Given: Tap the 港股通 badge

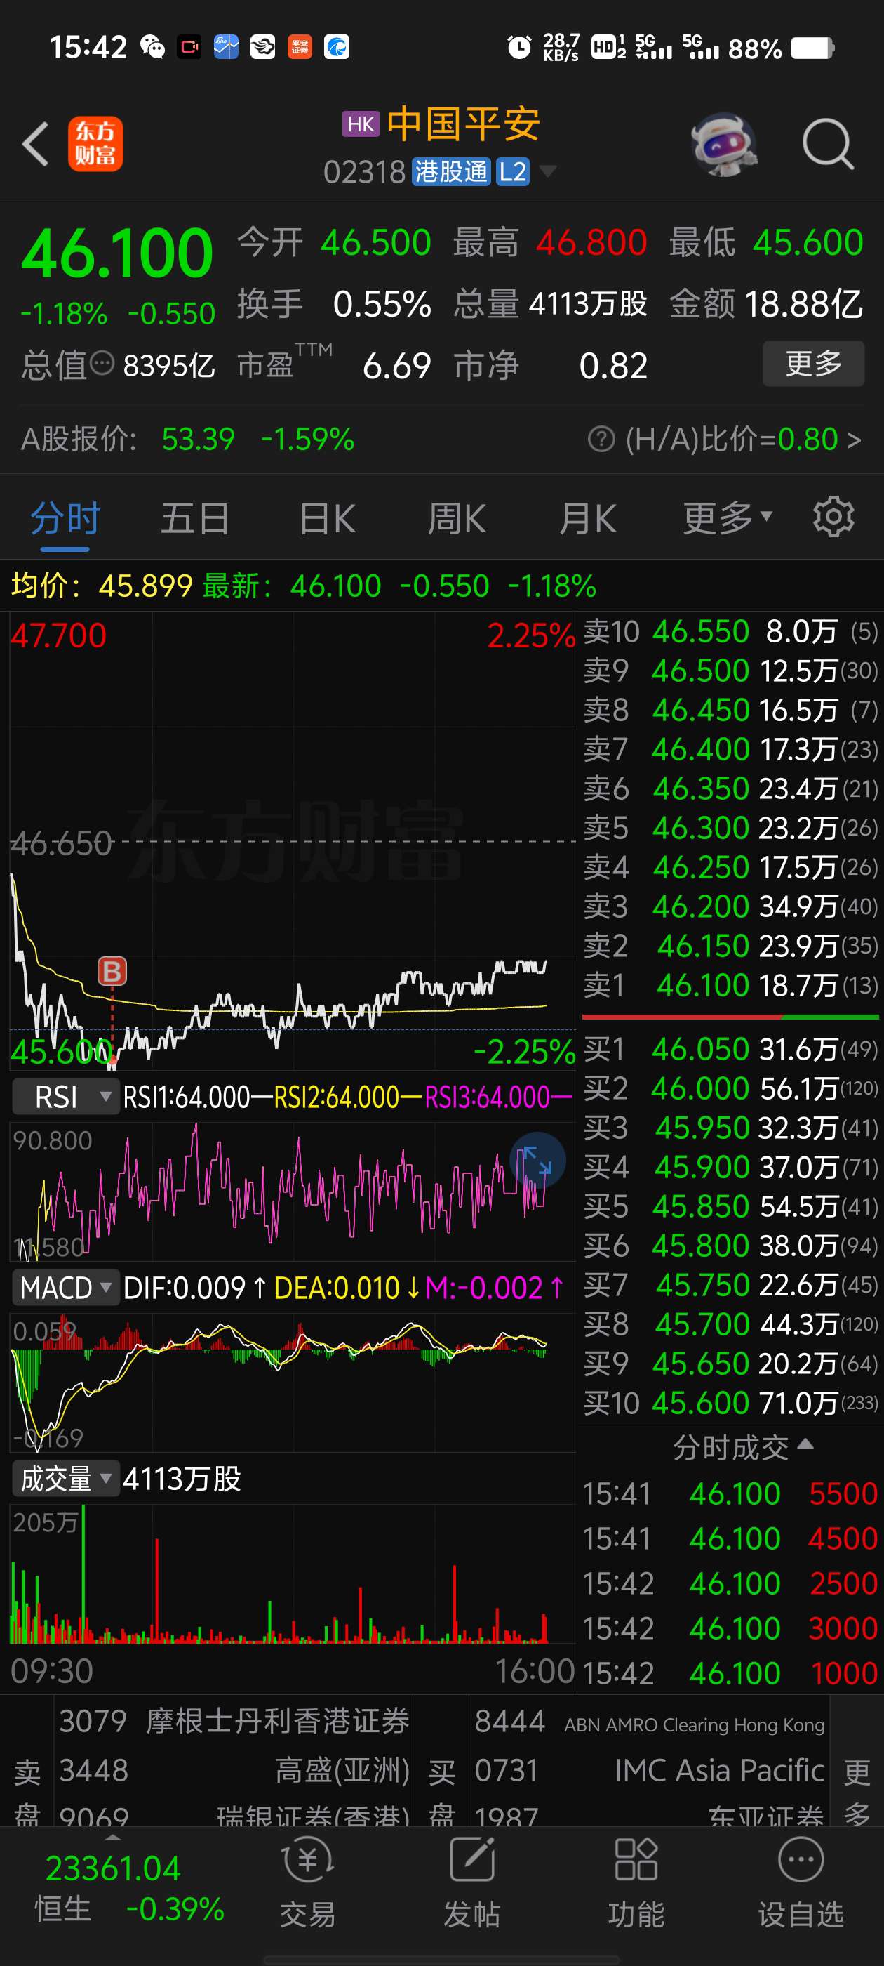Looking at the screenshot, I should point(451,172).
